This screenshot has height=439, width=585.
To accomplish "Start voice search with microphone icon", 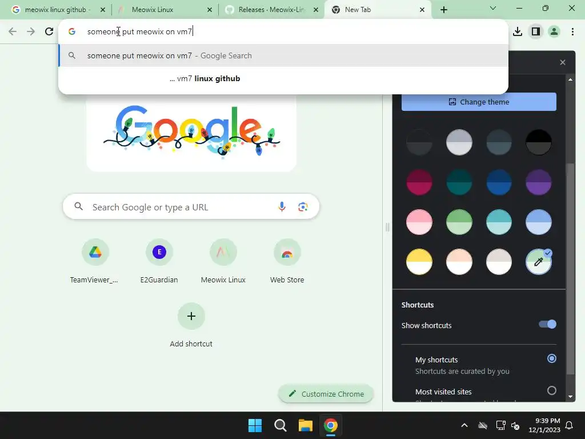I will [x=282, y=206].
